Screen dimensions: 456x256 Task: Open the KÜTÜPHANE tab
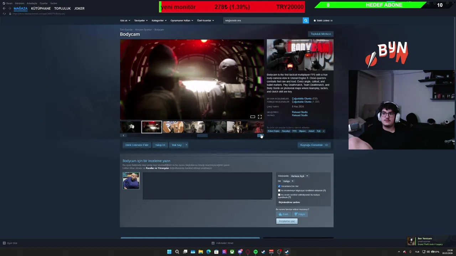click(41, 9)
